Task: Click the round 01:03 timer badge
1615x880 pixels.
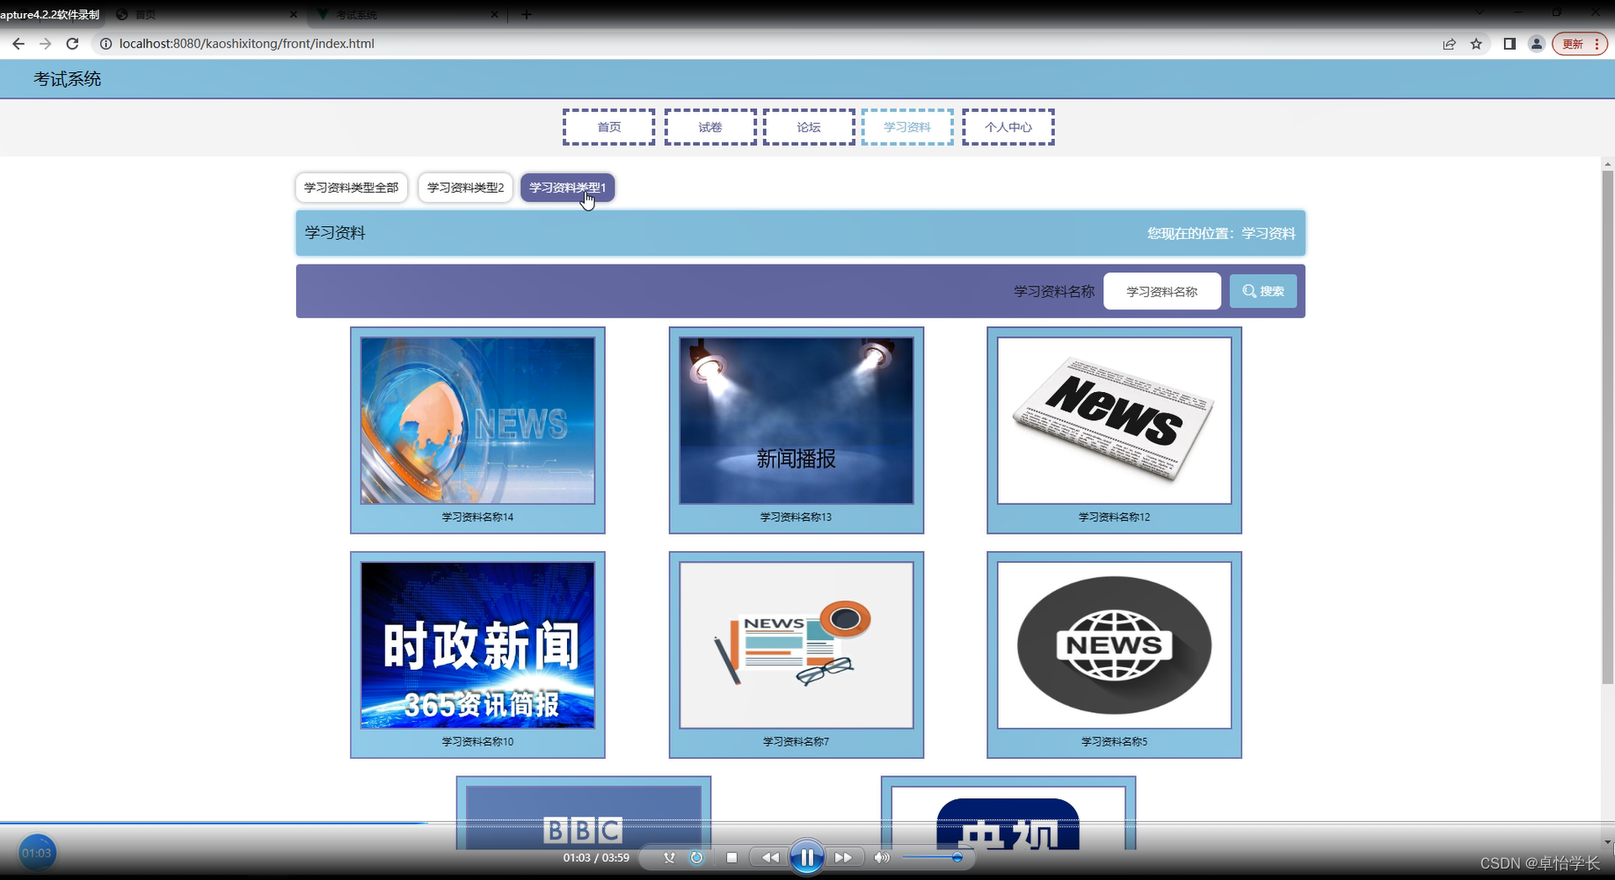Action: (x=37, y=853)
